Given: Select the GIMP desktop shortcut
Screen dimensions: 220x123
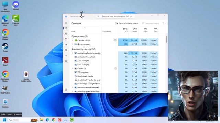Looking at the screenshot, I should coord(5,90).
